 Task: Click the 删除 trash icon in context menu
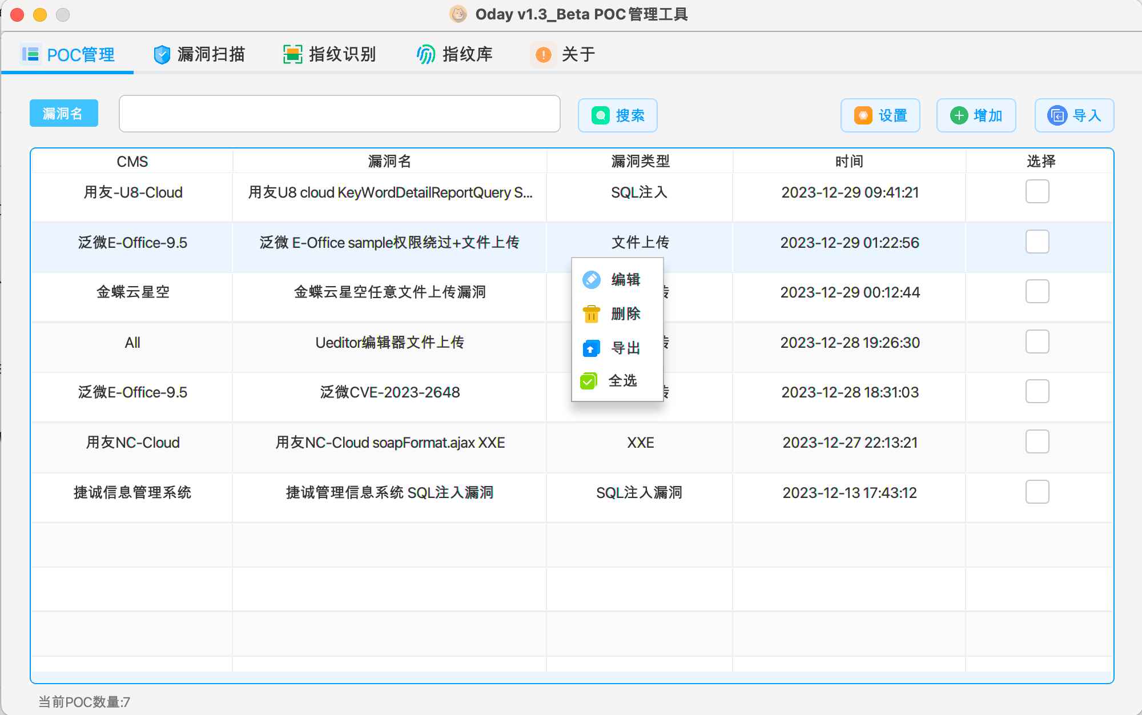pyautogui.click(x=591, y=314)
